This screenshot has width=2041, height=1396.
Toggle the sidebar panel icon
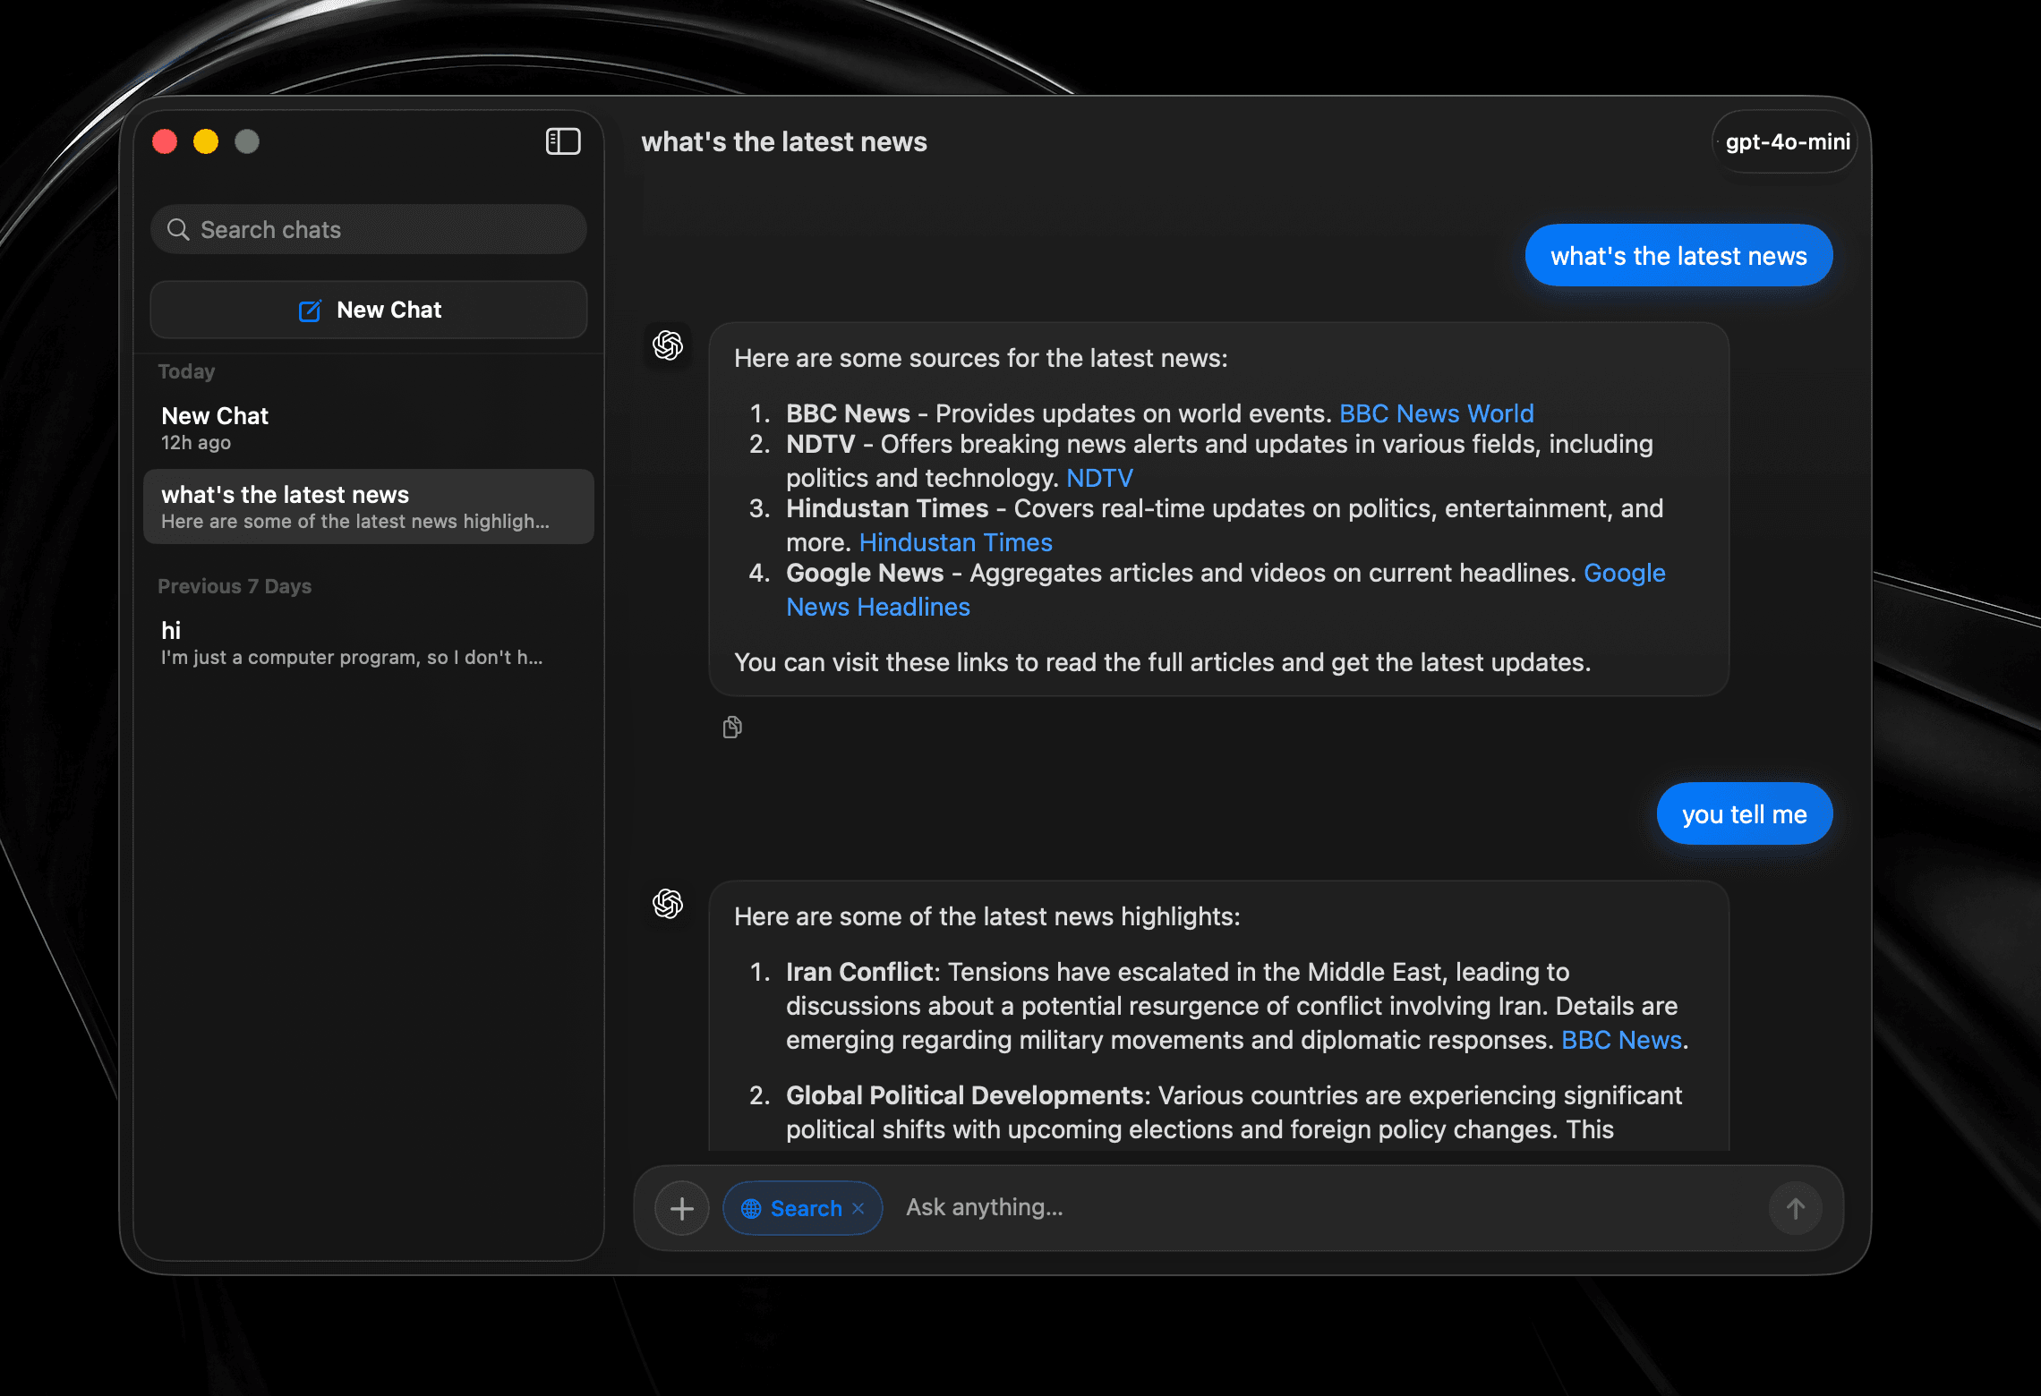563,141
